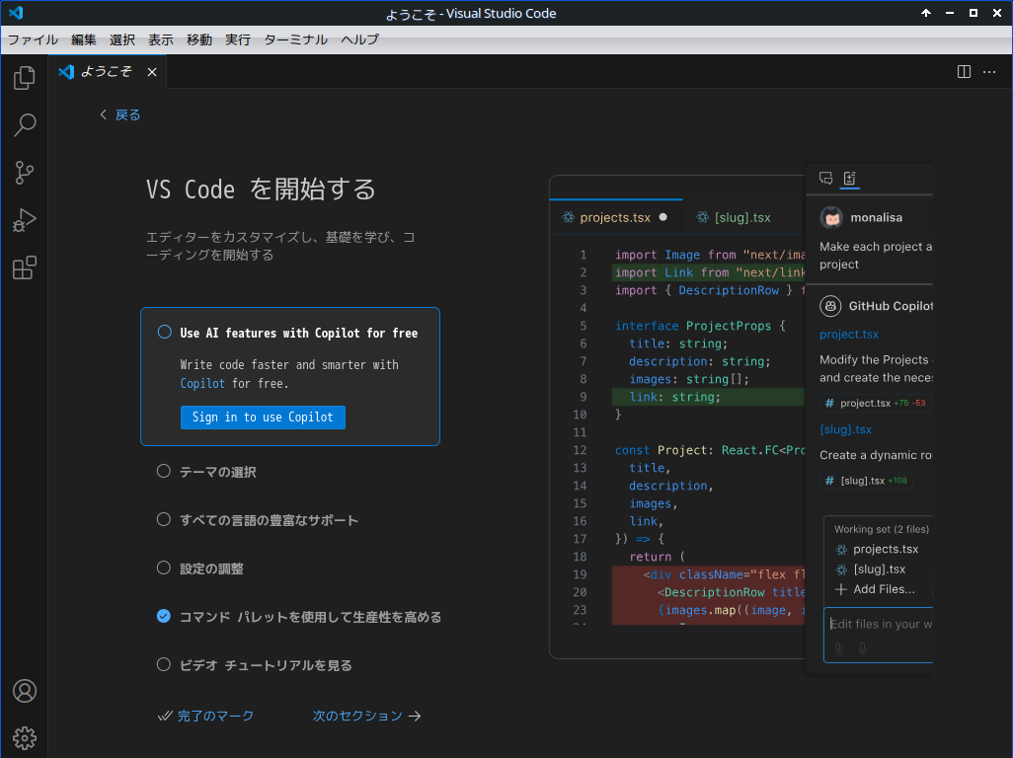Open the ターミナル menu
The image size is (1013, 758).
(295, 39)
